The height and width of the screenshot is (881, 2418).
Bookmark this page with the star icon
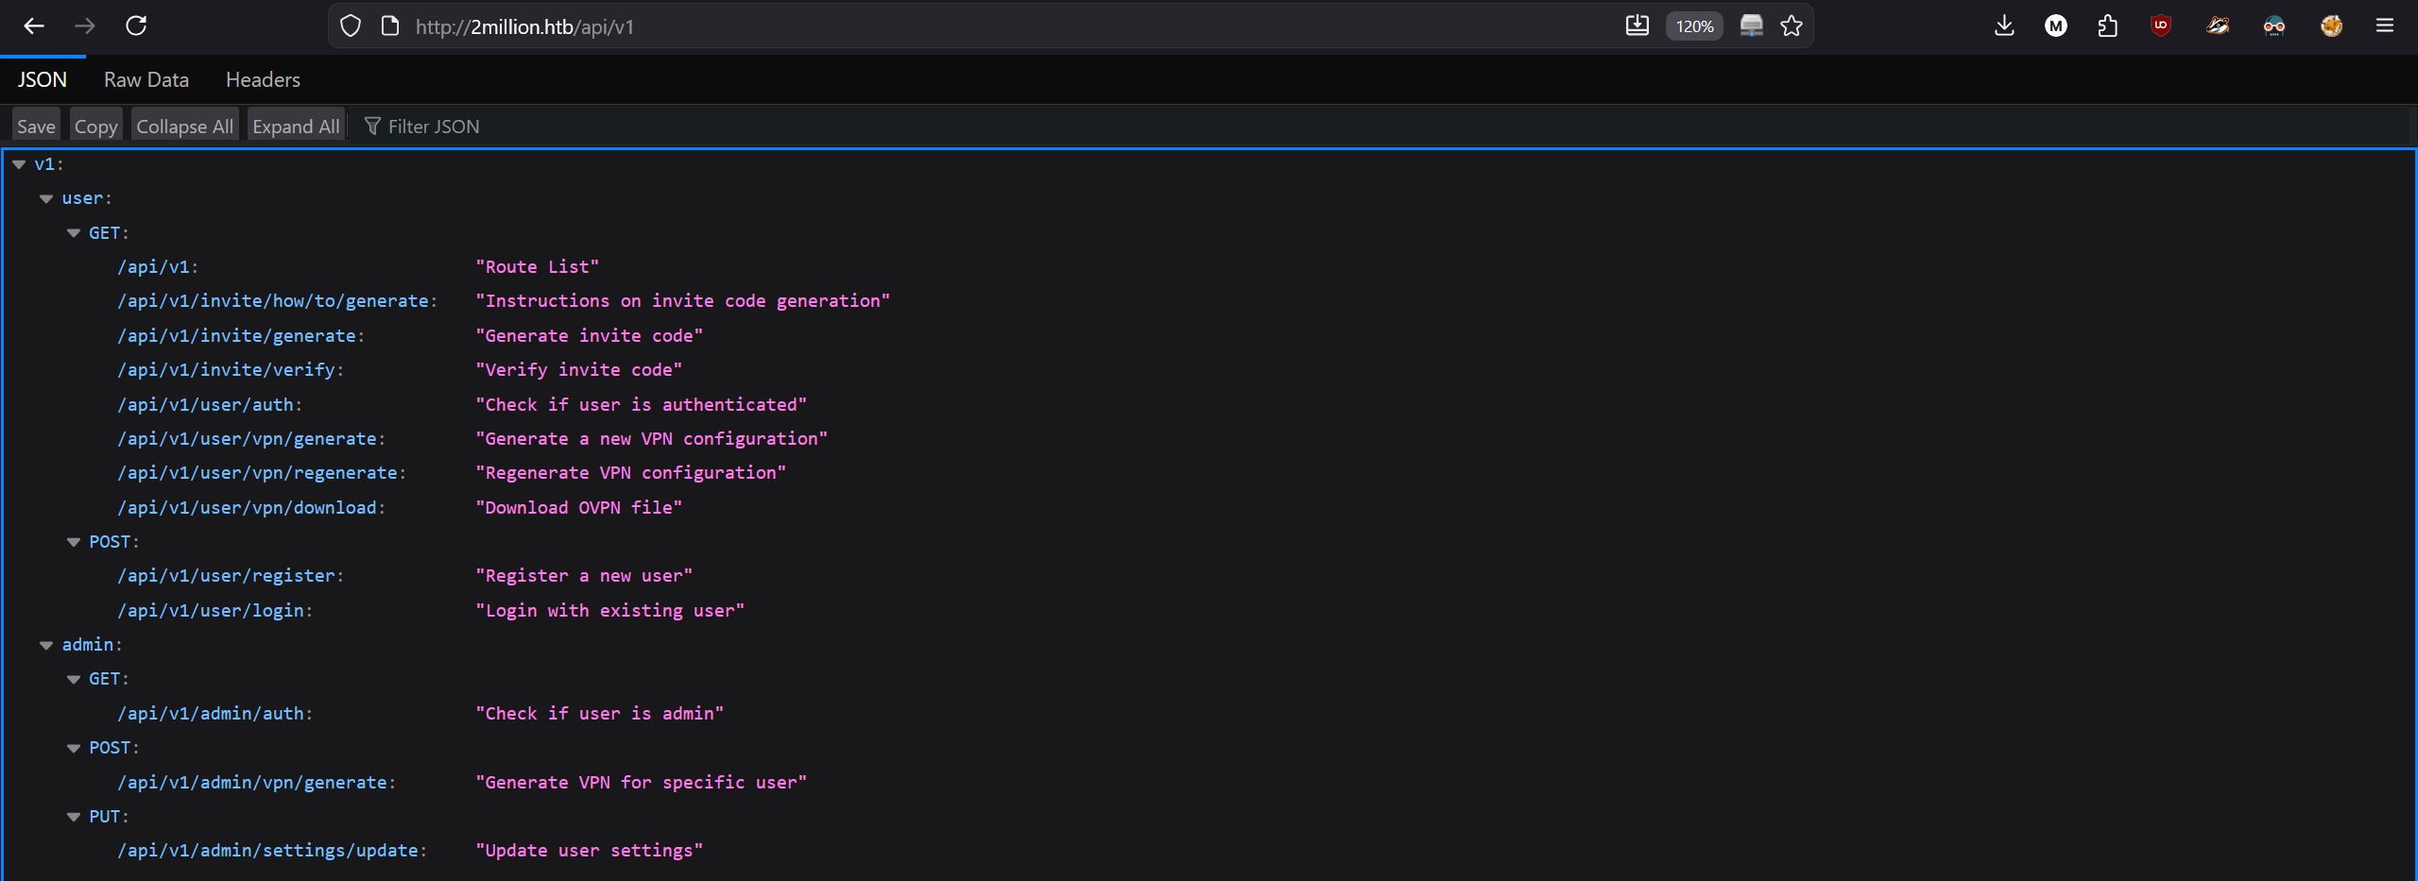pyautogui.click(x=1792, y=25)
